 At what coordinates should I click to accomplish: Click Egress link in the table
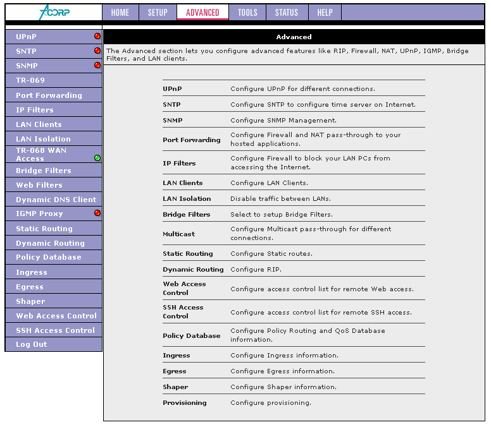pyautogui.click(x=175, y=371)
